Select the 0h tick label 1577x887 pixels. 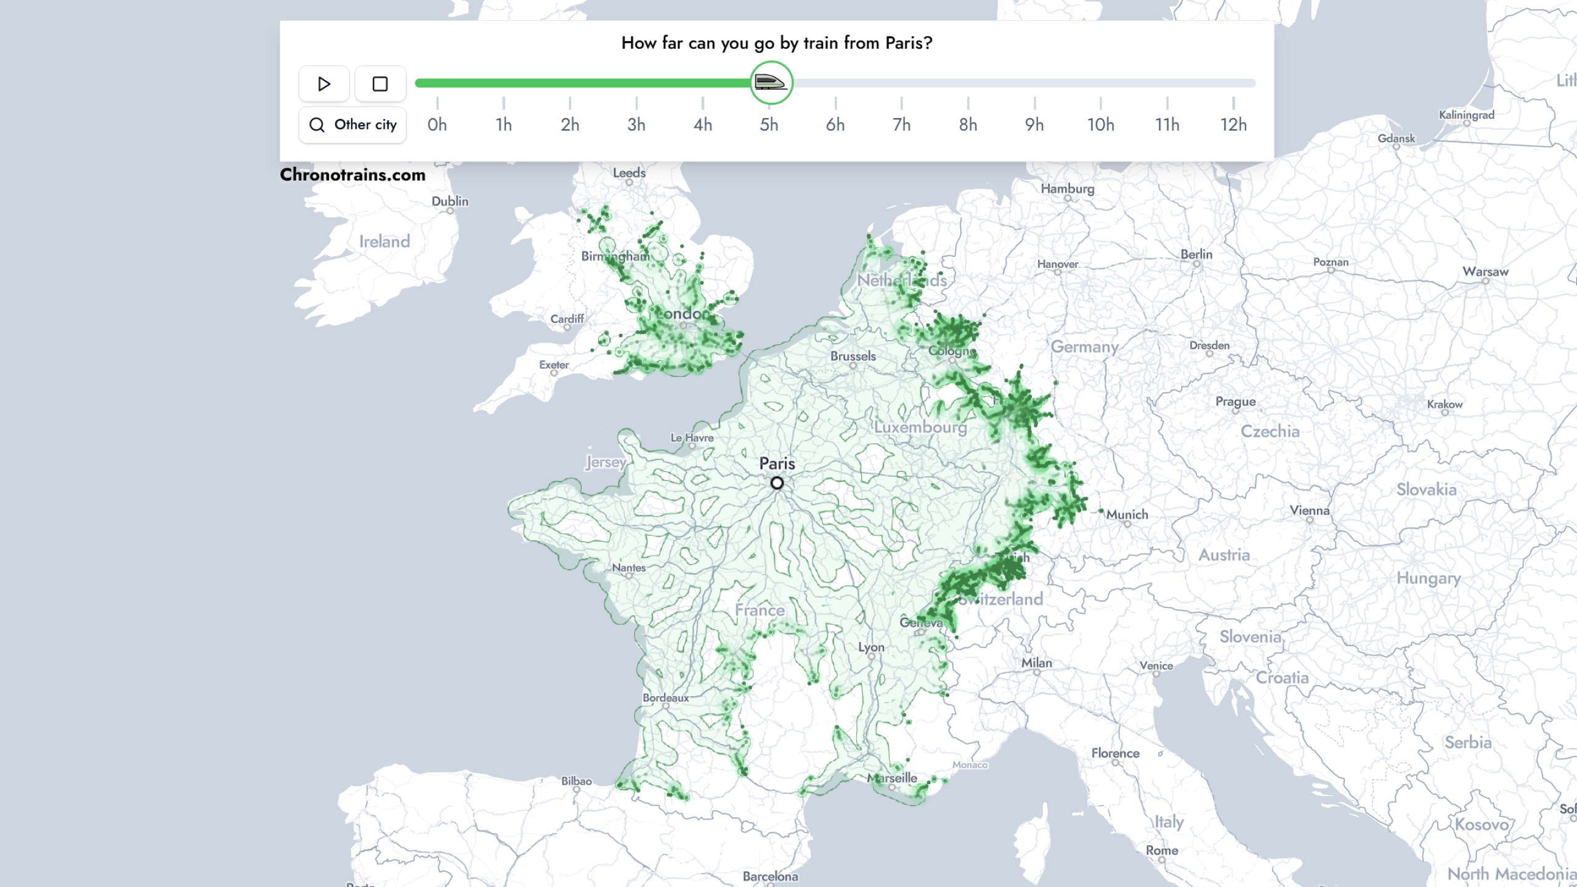(437, 124)
